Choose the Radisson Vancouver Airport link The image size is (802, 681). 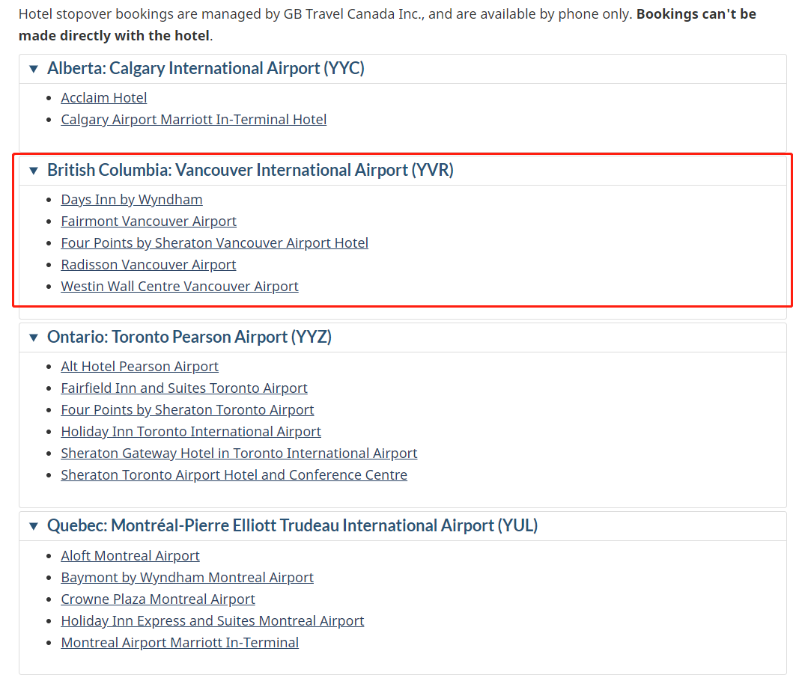pyautogui.click(x=148, y=265)
